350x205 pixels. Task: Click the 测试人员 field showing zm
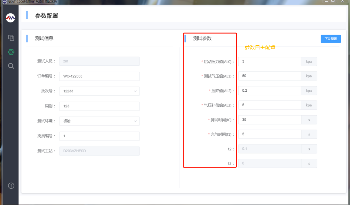99,61
